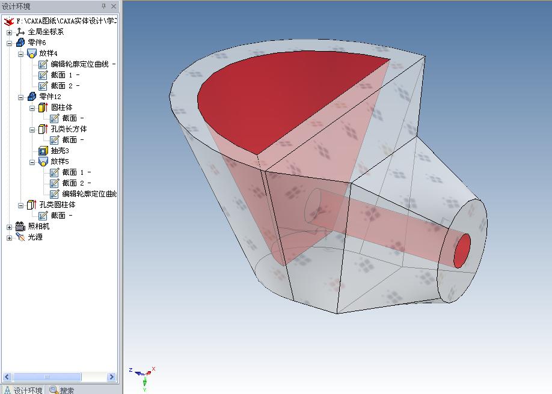The width and height of the screenshot is (552, 394).
Task: Click the 抽壳3 shell feature icon
Action: 43,151
